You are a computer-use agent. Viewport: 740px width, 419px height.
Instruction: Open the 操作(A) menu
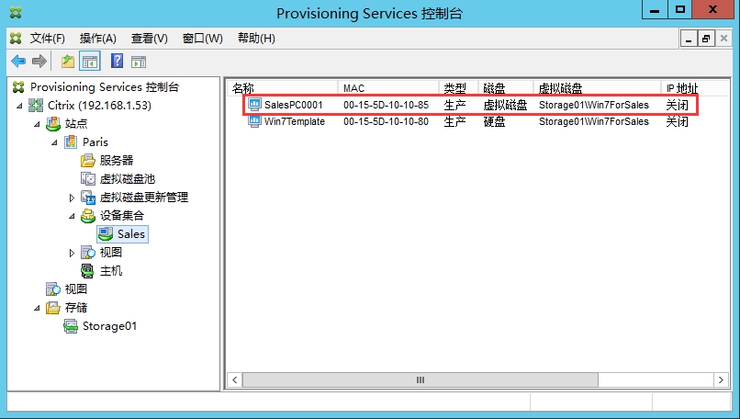(97, 39)
